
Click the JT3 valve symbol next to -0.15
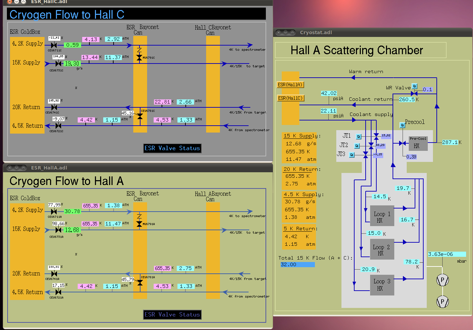(366, 155)
